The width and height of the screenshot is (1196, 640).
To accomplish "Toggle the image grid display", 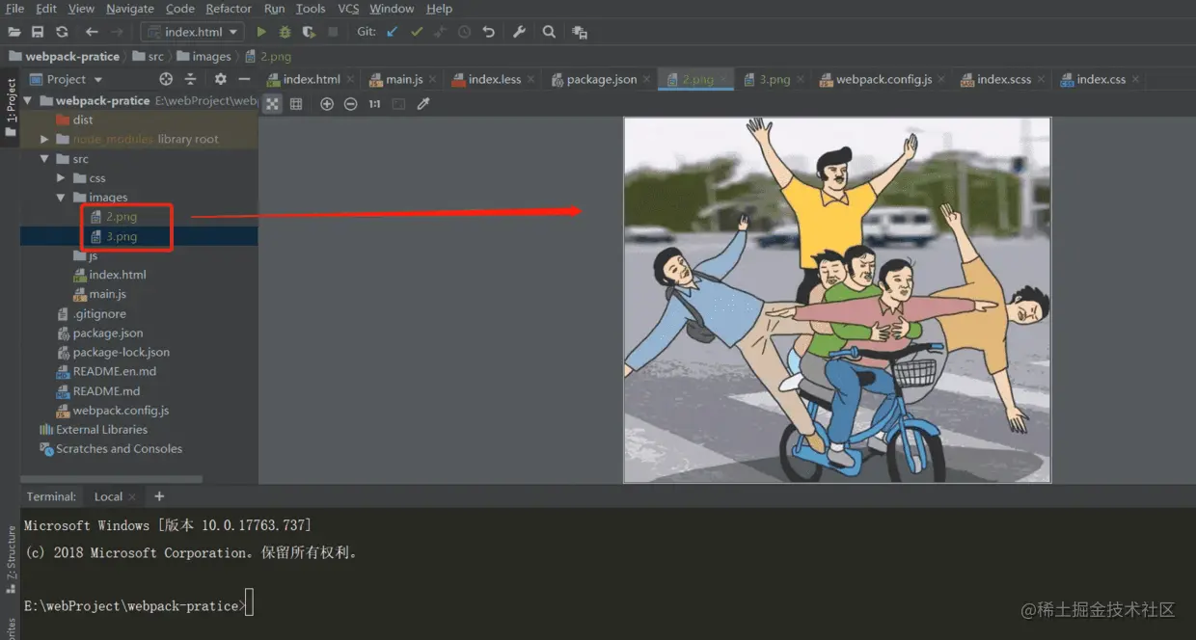I will point(296,104).
